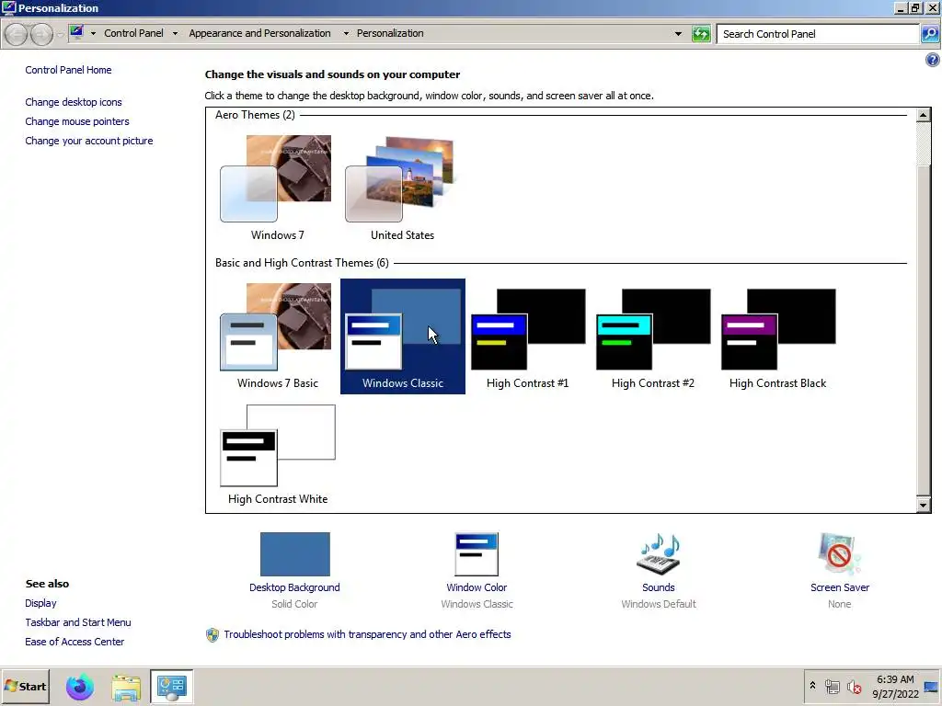This screenshot has width=942, height=706.
Task: Open Ease of Access Center link
Action: (x=75, y=641)
